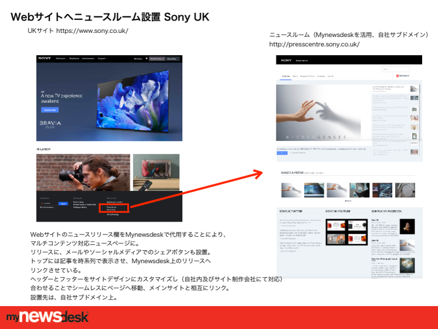Open the top news item thumbnail in list
The height and width of the screenshot is (329, 438).
(415, 89)
